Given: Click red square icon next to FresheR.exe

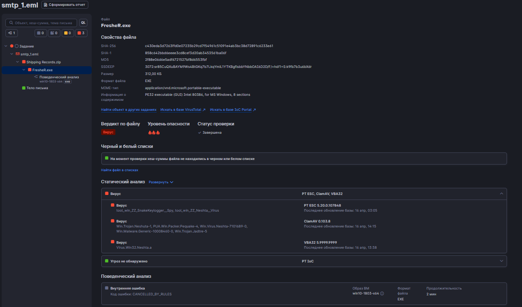Looking at the screenshot, I should click(x=30, y=70).
